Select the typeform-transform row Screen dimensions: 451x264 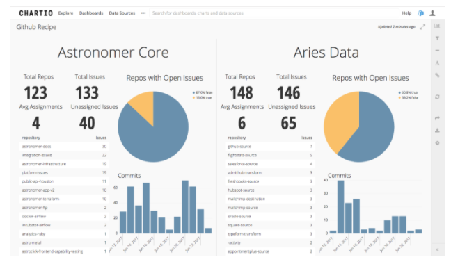[270, 234]
